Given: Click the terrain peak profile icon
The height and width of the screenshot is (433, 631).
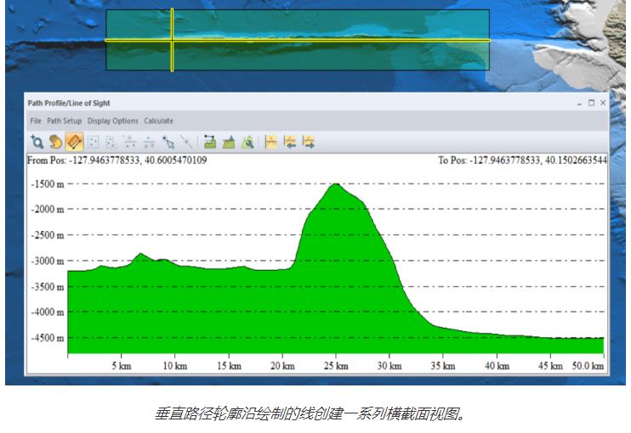Looking at the screenshot, I should (229, 142).
